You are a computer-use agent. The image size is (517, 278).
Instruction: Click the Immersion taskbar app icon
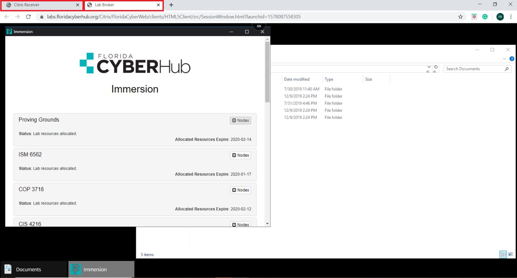point(75,269)
